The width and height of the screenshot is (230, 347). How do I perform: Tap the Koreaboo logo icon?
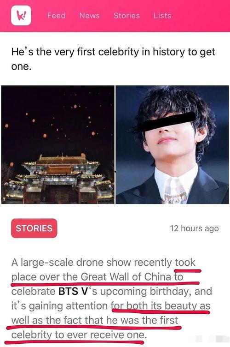click(21, 15)
